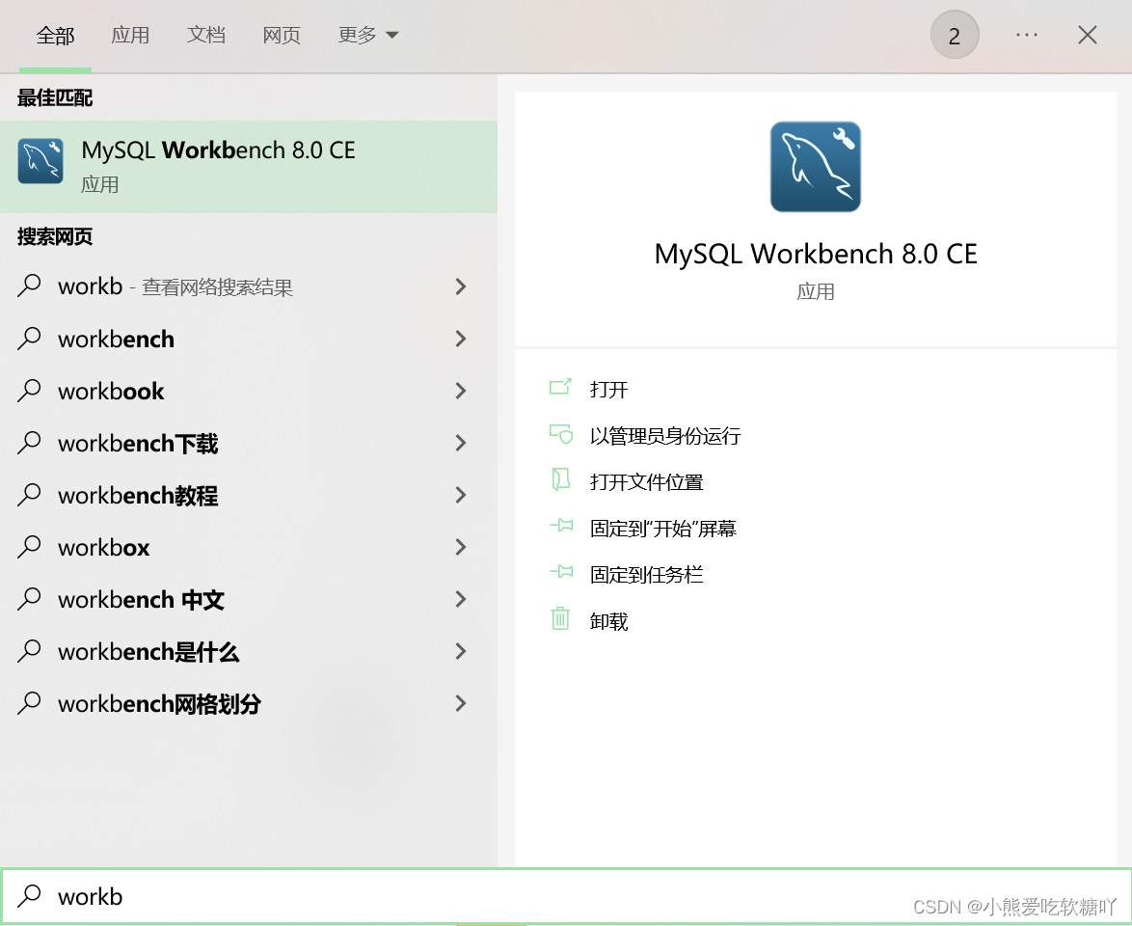
Task: Expand the chevron for workbench 中文
Action: (x=461, y=599)
